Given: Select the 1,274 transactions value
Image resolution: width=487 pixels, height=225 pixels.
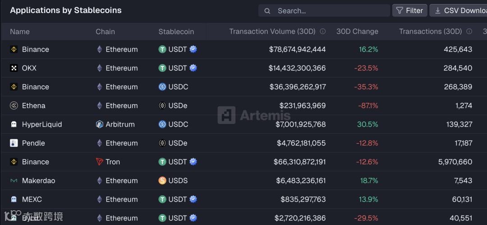Looking at the screenshot, I should [464, 106].
